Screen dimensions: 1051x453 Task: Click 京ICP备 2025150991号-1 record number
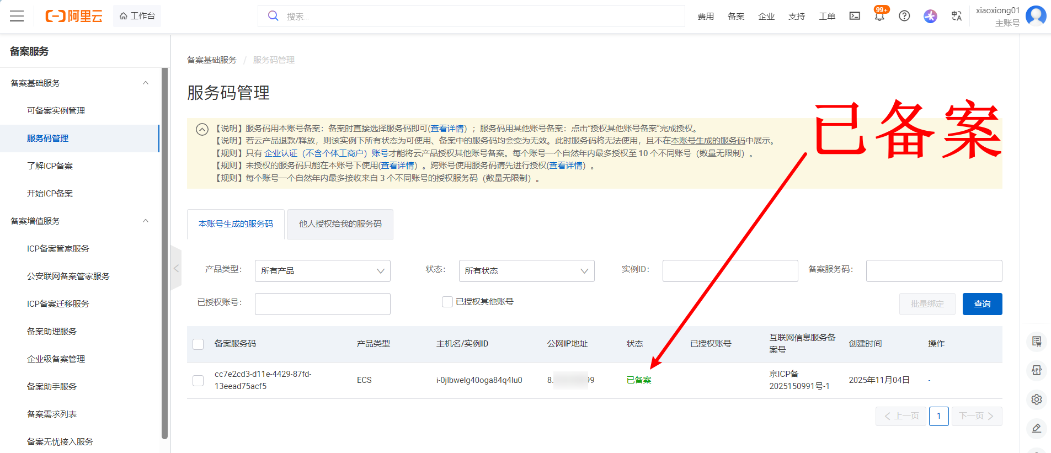(x=799, y=380)
